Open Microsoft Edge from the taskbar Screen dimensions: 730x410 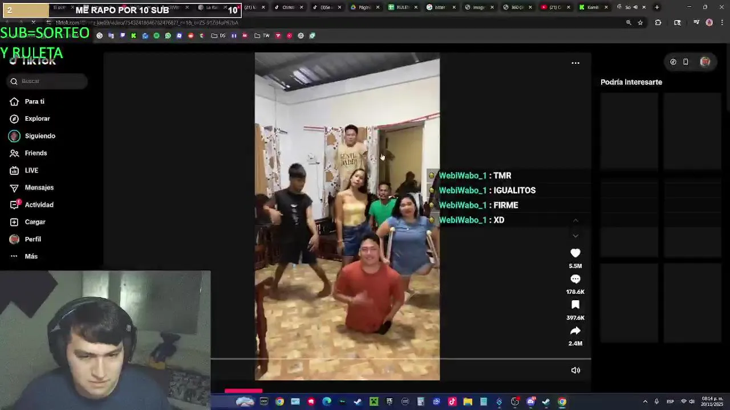point(326,402)
